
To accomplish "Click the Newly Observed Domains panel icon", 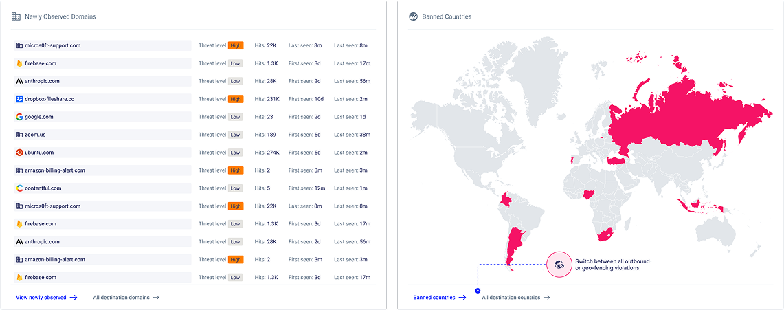I will [16, 16].
